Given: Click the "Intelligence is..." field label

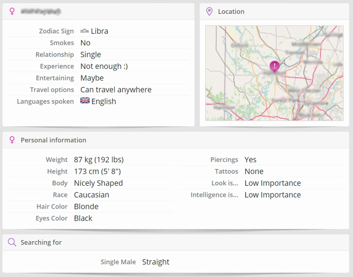Looking at the screenshot, I should [x=214, y=195].
